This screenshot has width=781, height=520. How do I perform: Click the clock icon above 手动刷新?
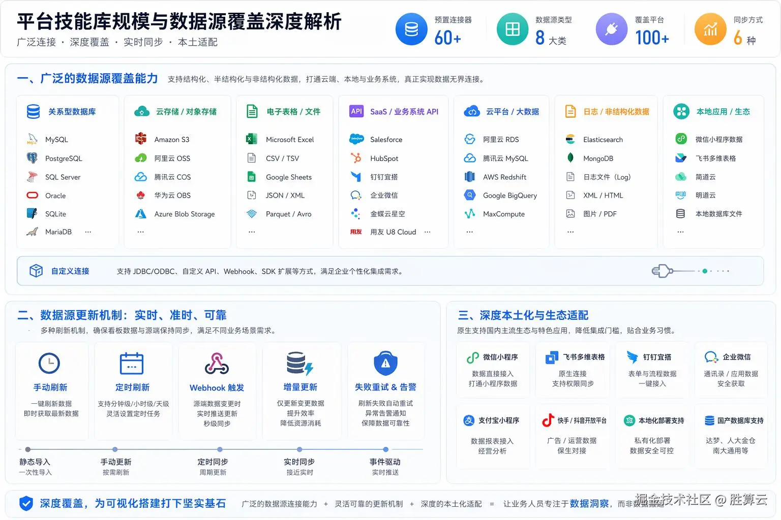pyautogui.click(x=49, y=363)
